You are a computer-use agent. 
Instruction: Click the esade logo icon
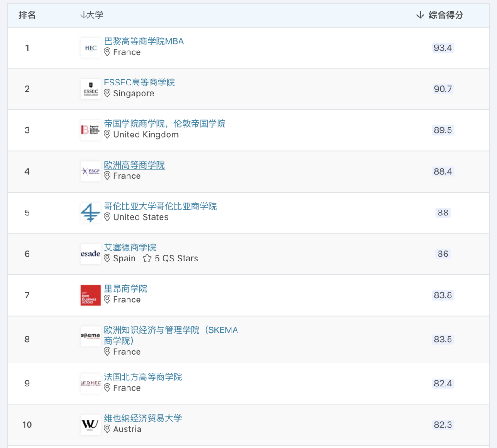pos(90,254)
